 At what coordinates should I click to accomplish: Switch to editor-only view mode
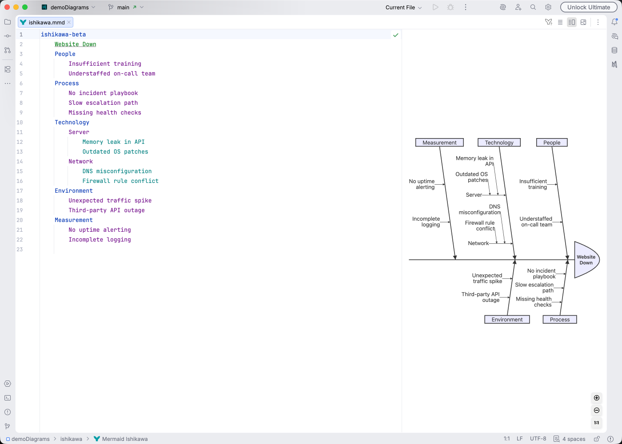(560, 22)
